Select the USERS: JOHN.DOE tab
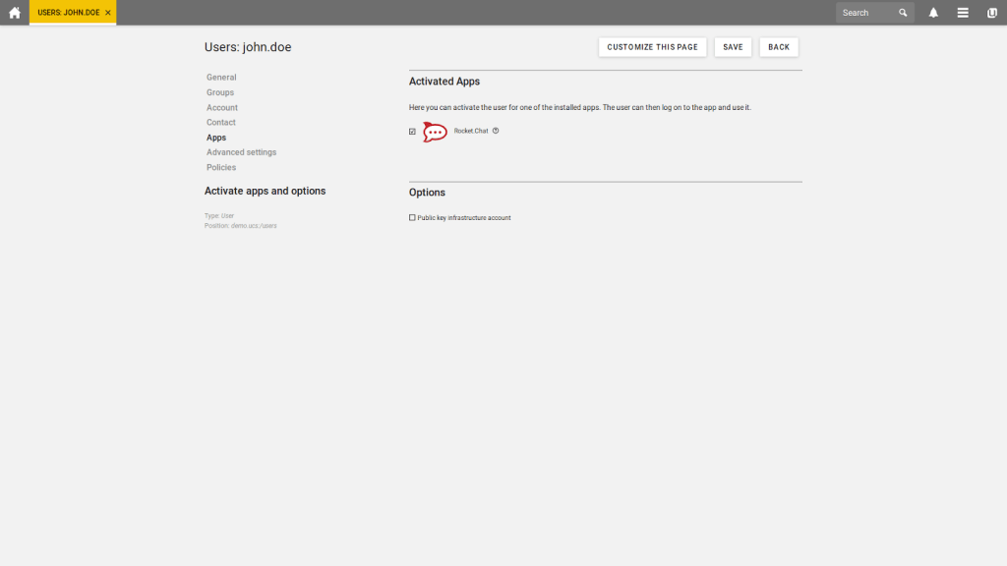Image resolution: width=1007 pixels, height=566 pixels. pyautogui.click(x=73, y=13)
